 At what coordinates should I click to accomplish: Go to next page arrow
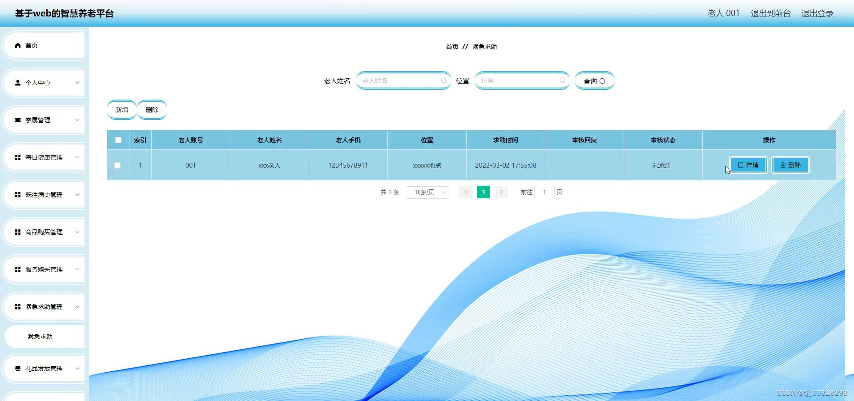(501, 192)
